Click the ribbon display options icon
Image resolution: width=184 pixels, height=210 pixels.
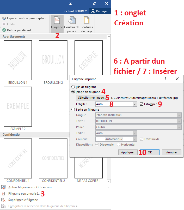tap(71, 3)
